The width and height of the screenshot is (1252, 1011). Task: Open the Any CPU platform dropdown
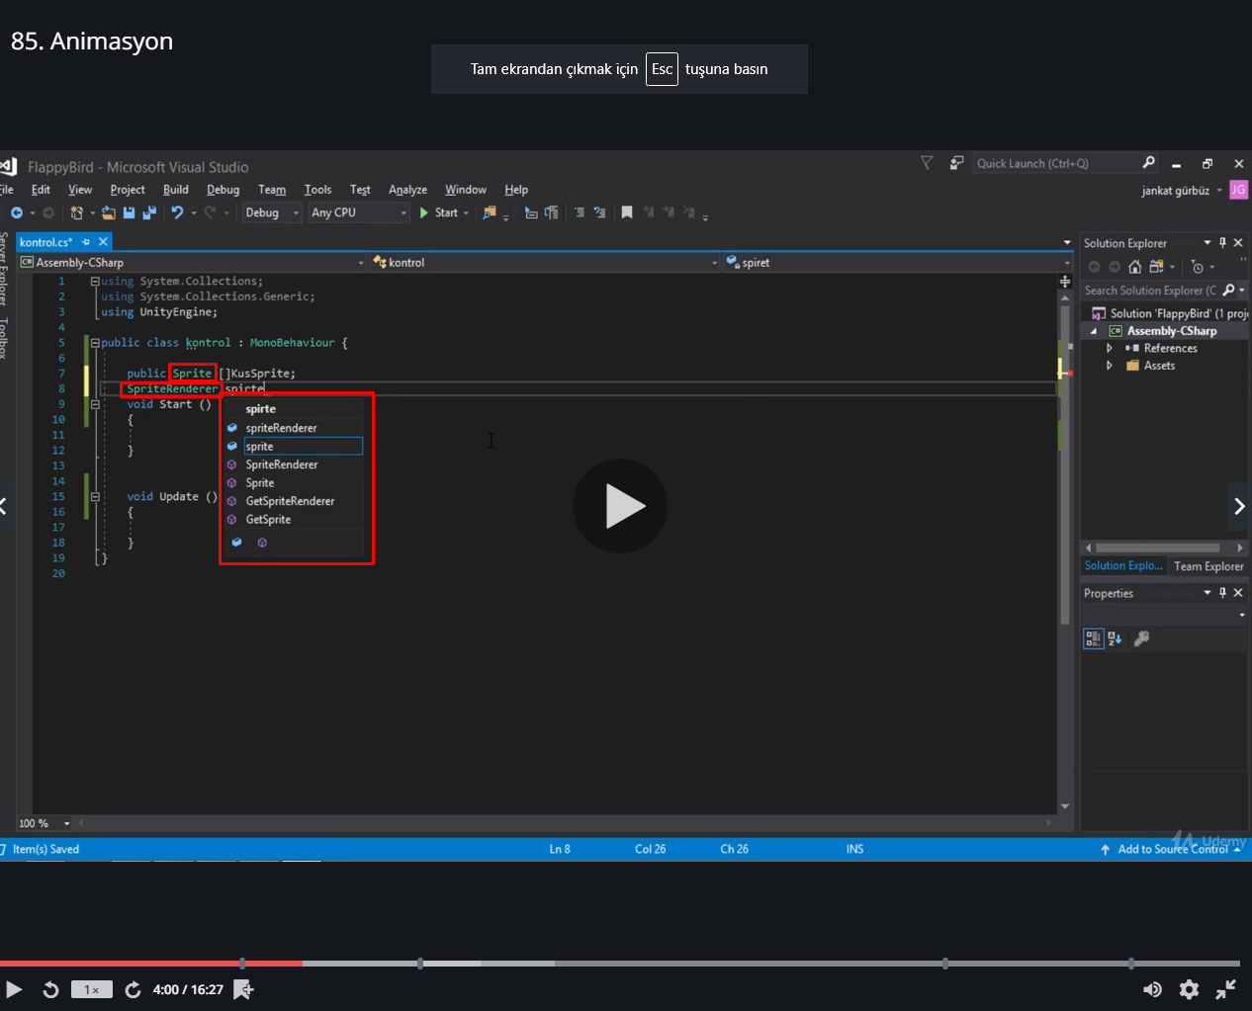pyautogui.click(x=359, y=212)
